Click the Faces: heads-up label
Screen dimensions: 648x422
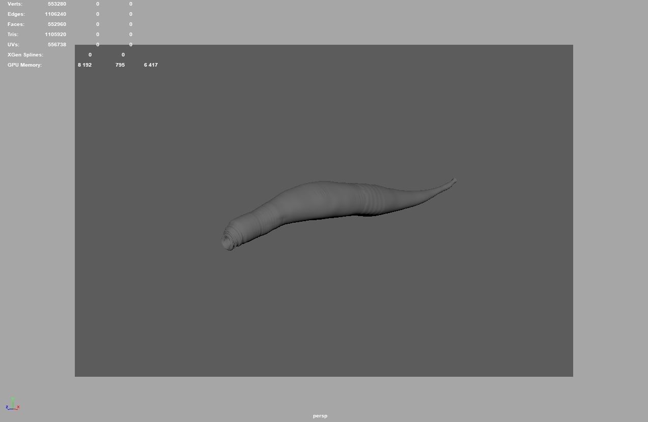point(16,24)
